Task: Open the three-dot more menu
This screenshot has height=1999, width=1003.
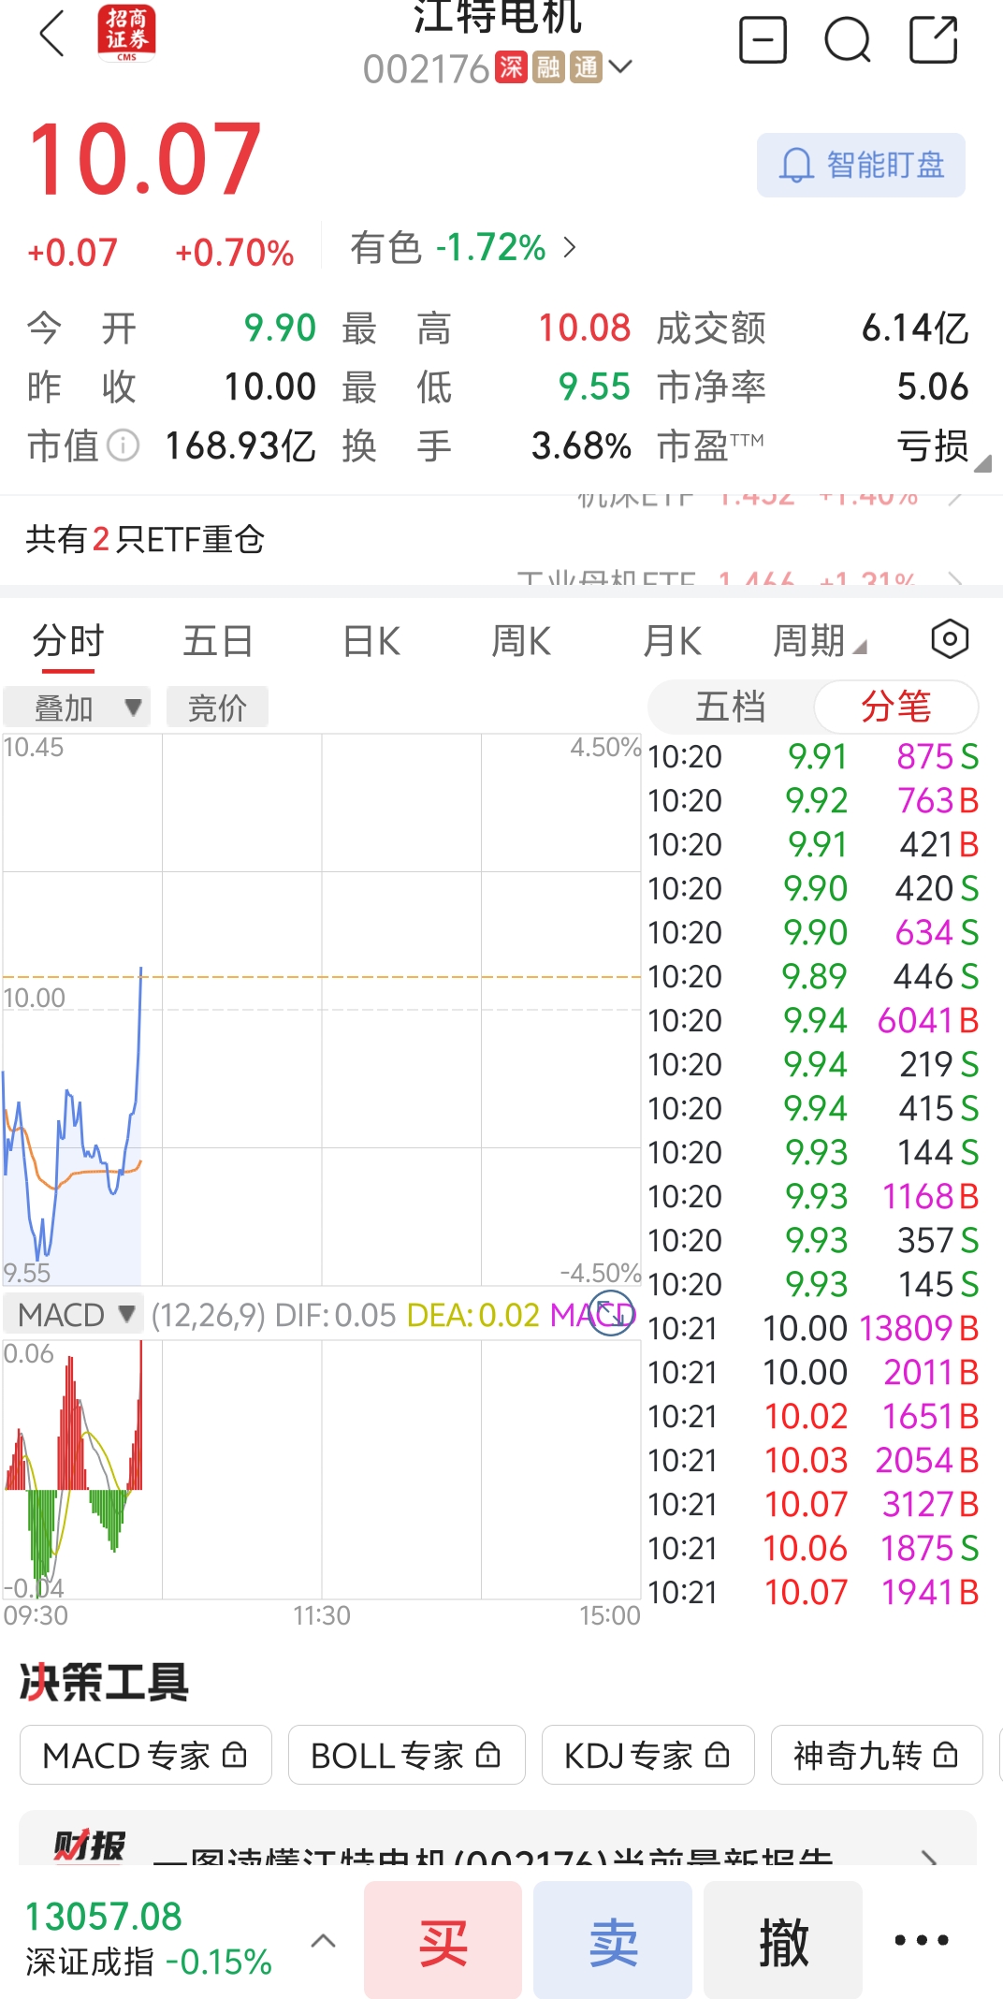Action: point(922,1940)
